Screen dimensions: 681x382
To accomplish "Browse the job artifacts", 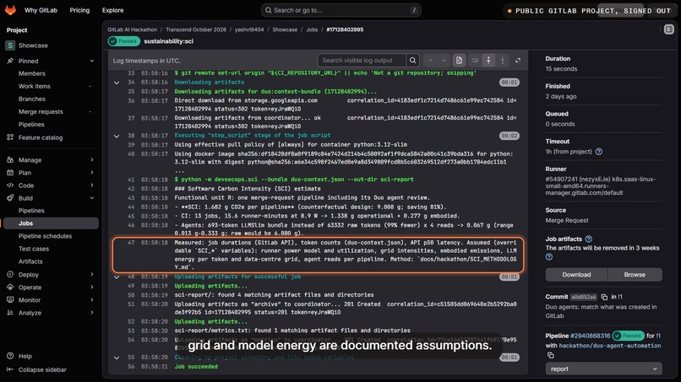I will tap(635, 274).
